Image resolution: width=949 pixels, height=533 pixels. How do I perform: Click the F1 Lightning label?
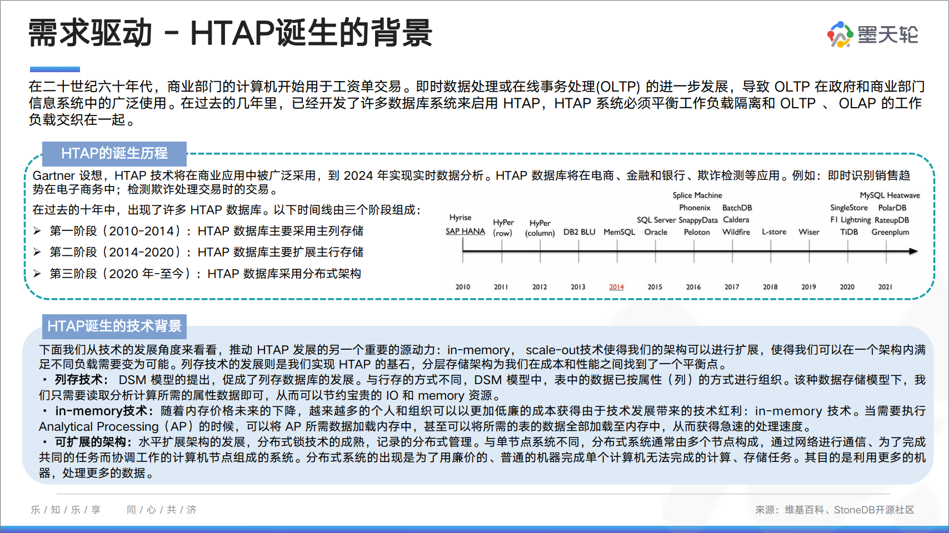tap(851, 220)
